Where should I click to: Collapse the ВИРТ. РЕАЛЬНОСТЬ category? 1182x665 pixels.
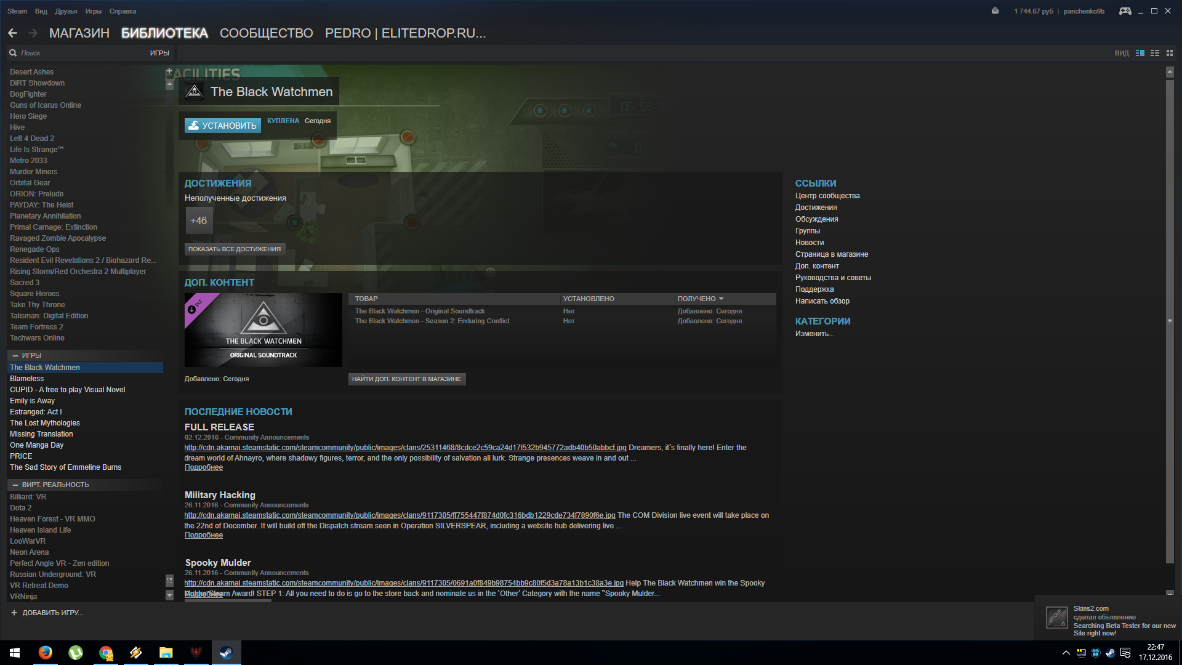click(x=15, y=485)
